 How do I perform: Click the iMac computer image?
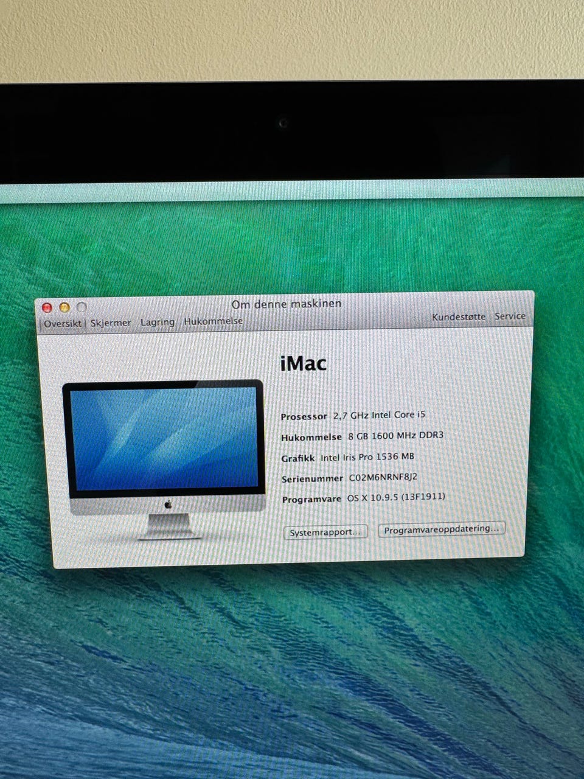click(164, 459)
